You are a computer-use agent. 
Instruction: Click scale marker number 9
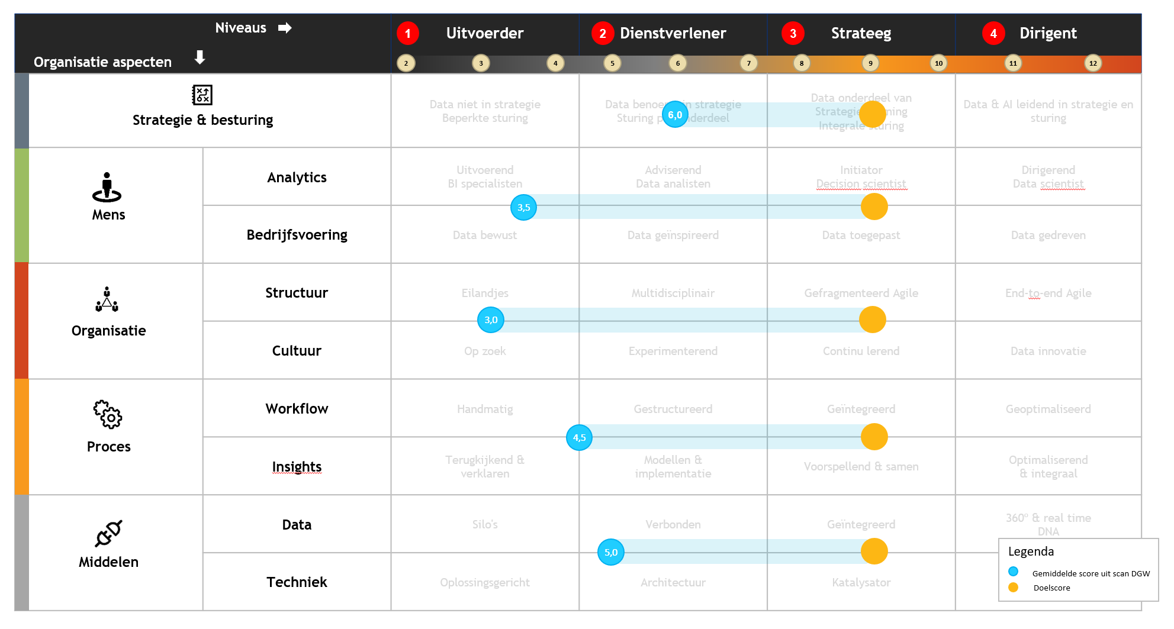[870, 63]
